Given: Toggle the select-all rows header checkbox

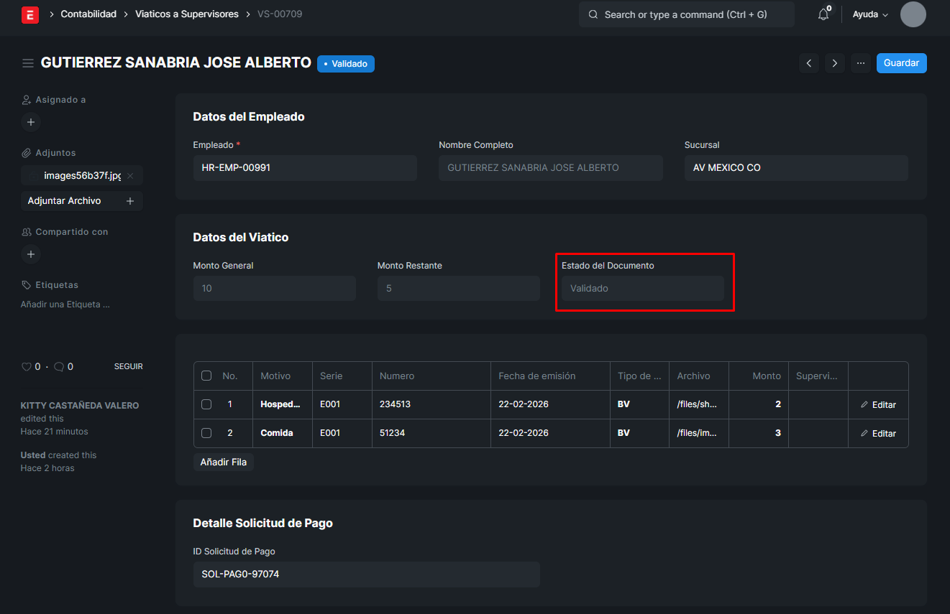Looking at the screenshot, I should 206,376.
